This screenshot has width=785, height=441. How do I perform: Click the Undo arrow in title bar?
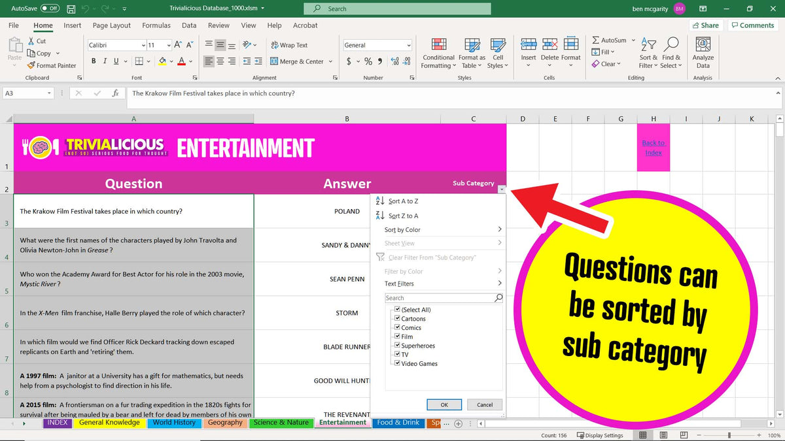[87, 8]
